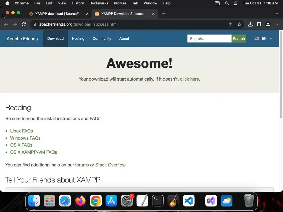
Task: Click the lock icon in address bar
Action: (35, 24)
